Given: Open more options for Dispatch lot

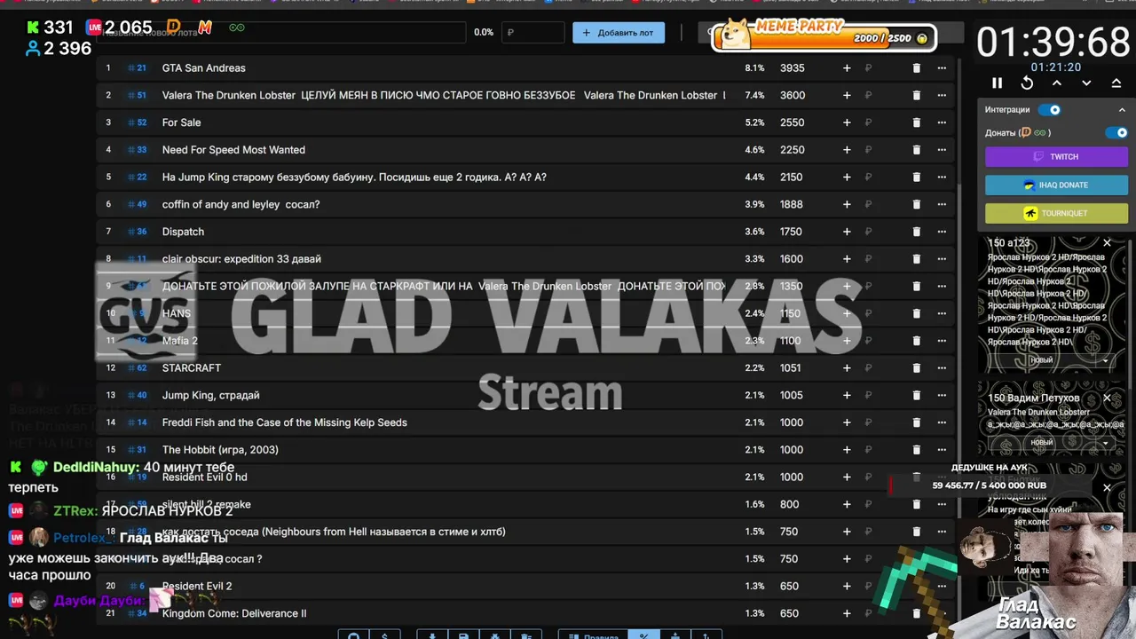Looking at the screenshot, I should click(x=942, y=232).
